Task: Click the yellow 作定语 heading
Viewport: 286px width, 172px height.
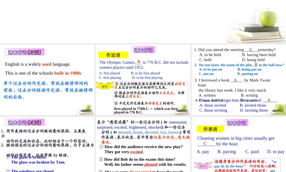Action: pos(113,55)
